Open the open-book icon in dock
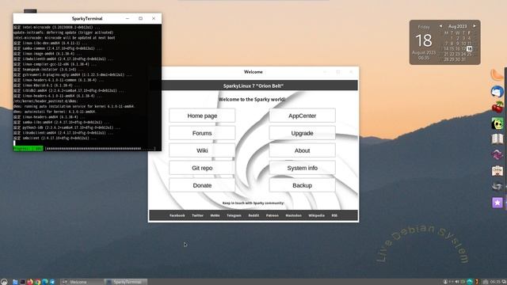Screen dimensions: 507x285 tap(497, 139)
